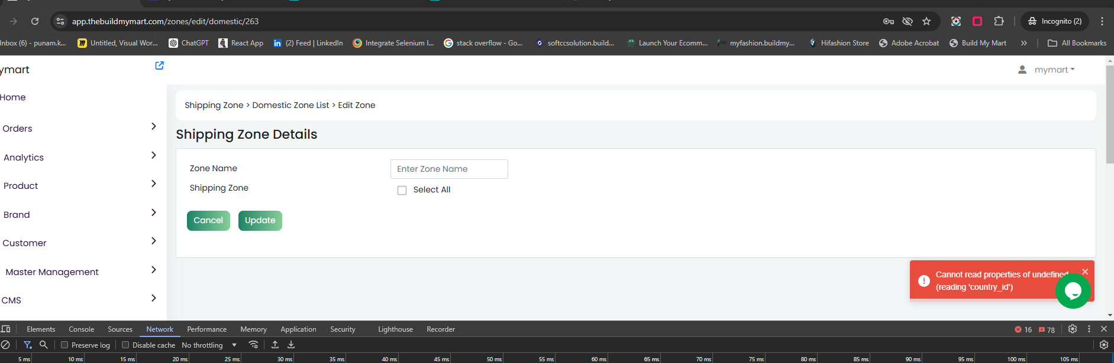Enable Disable cache checkbox

[x=125, y=345]
